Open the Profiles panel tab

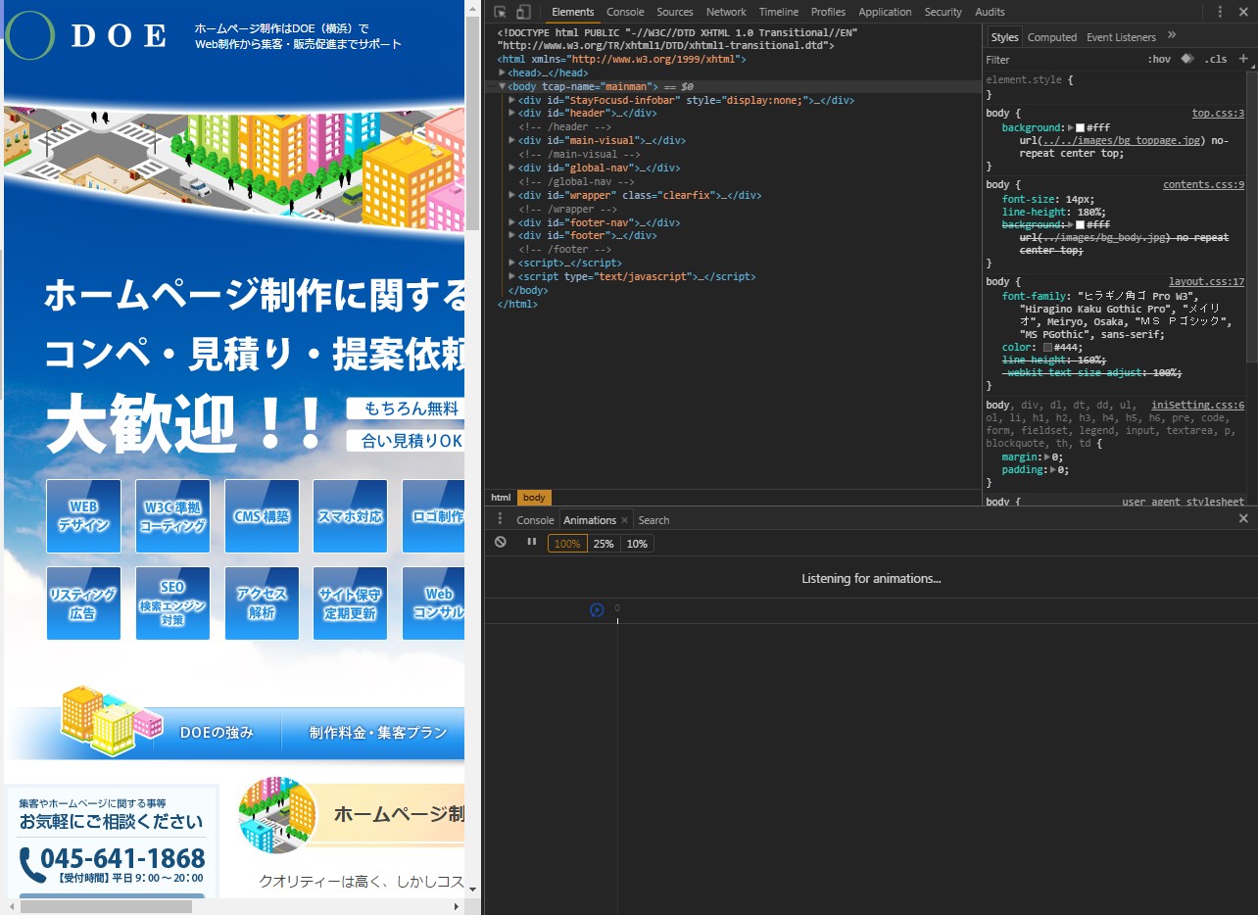828,12
